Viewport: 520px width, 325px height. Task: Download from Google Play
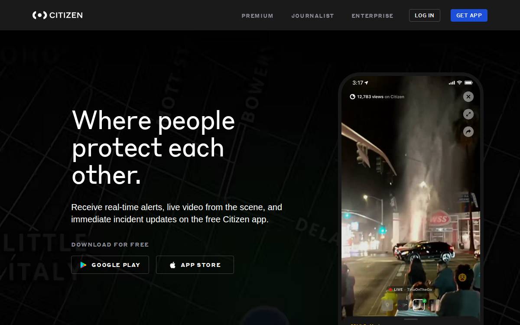[x=110, y=265]
